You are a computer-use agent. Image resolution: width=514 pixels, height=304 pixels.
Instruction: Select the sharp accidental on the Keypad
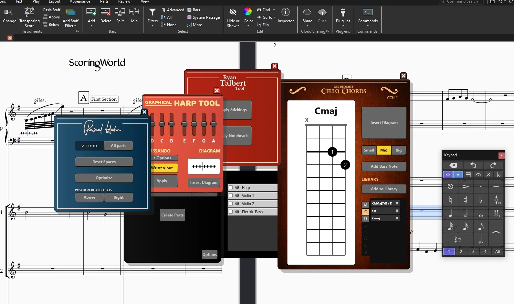(x=466, y=200)
